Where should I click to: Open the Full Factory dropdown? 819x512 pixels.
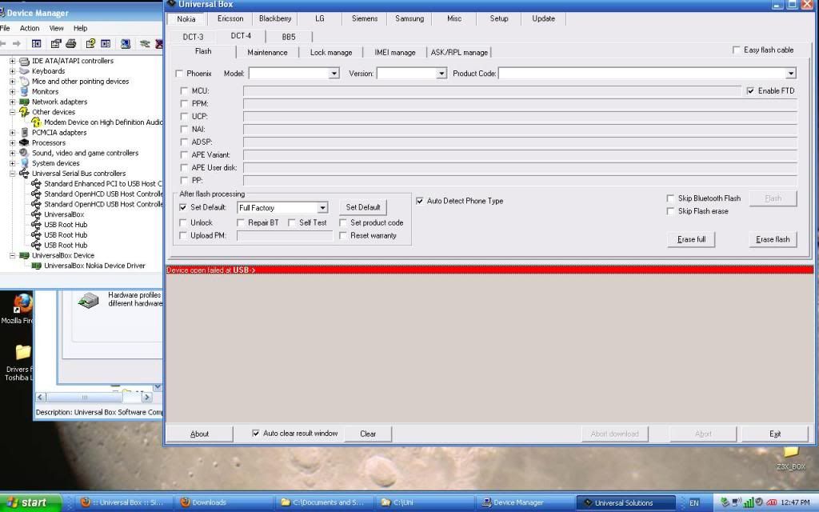(323, 208)
